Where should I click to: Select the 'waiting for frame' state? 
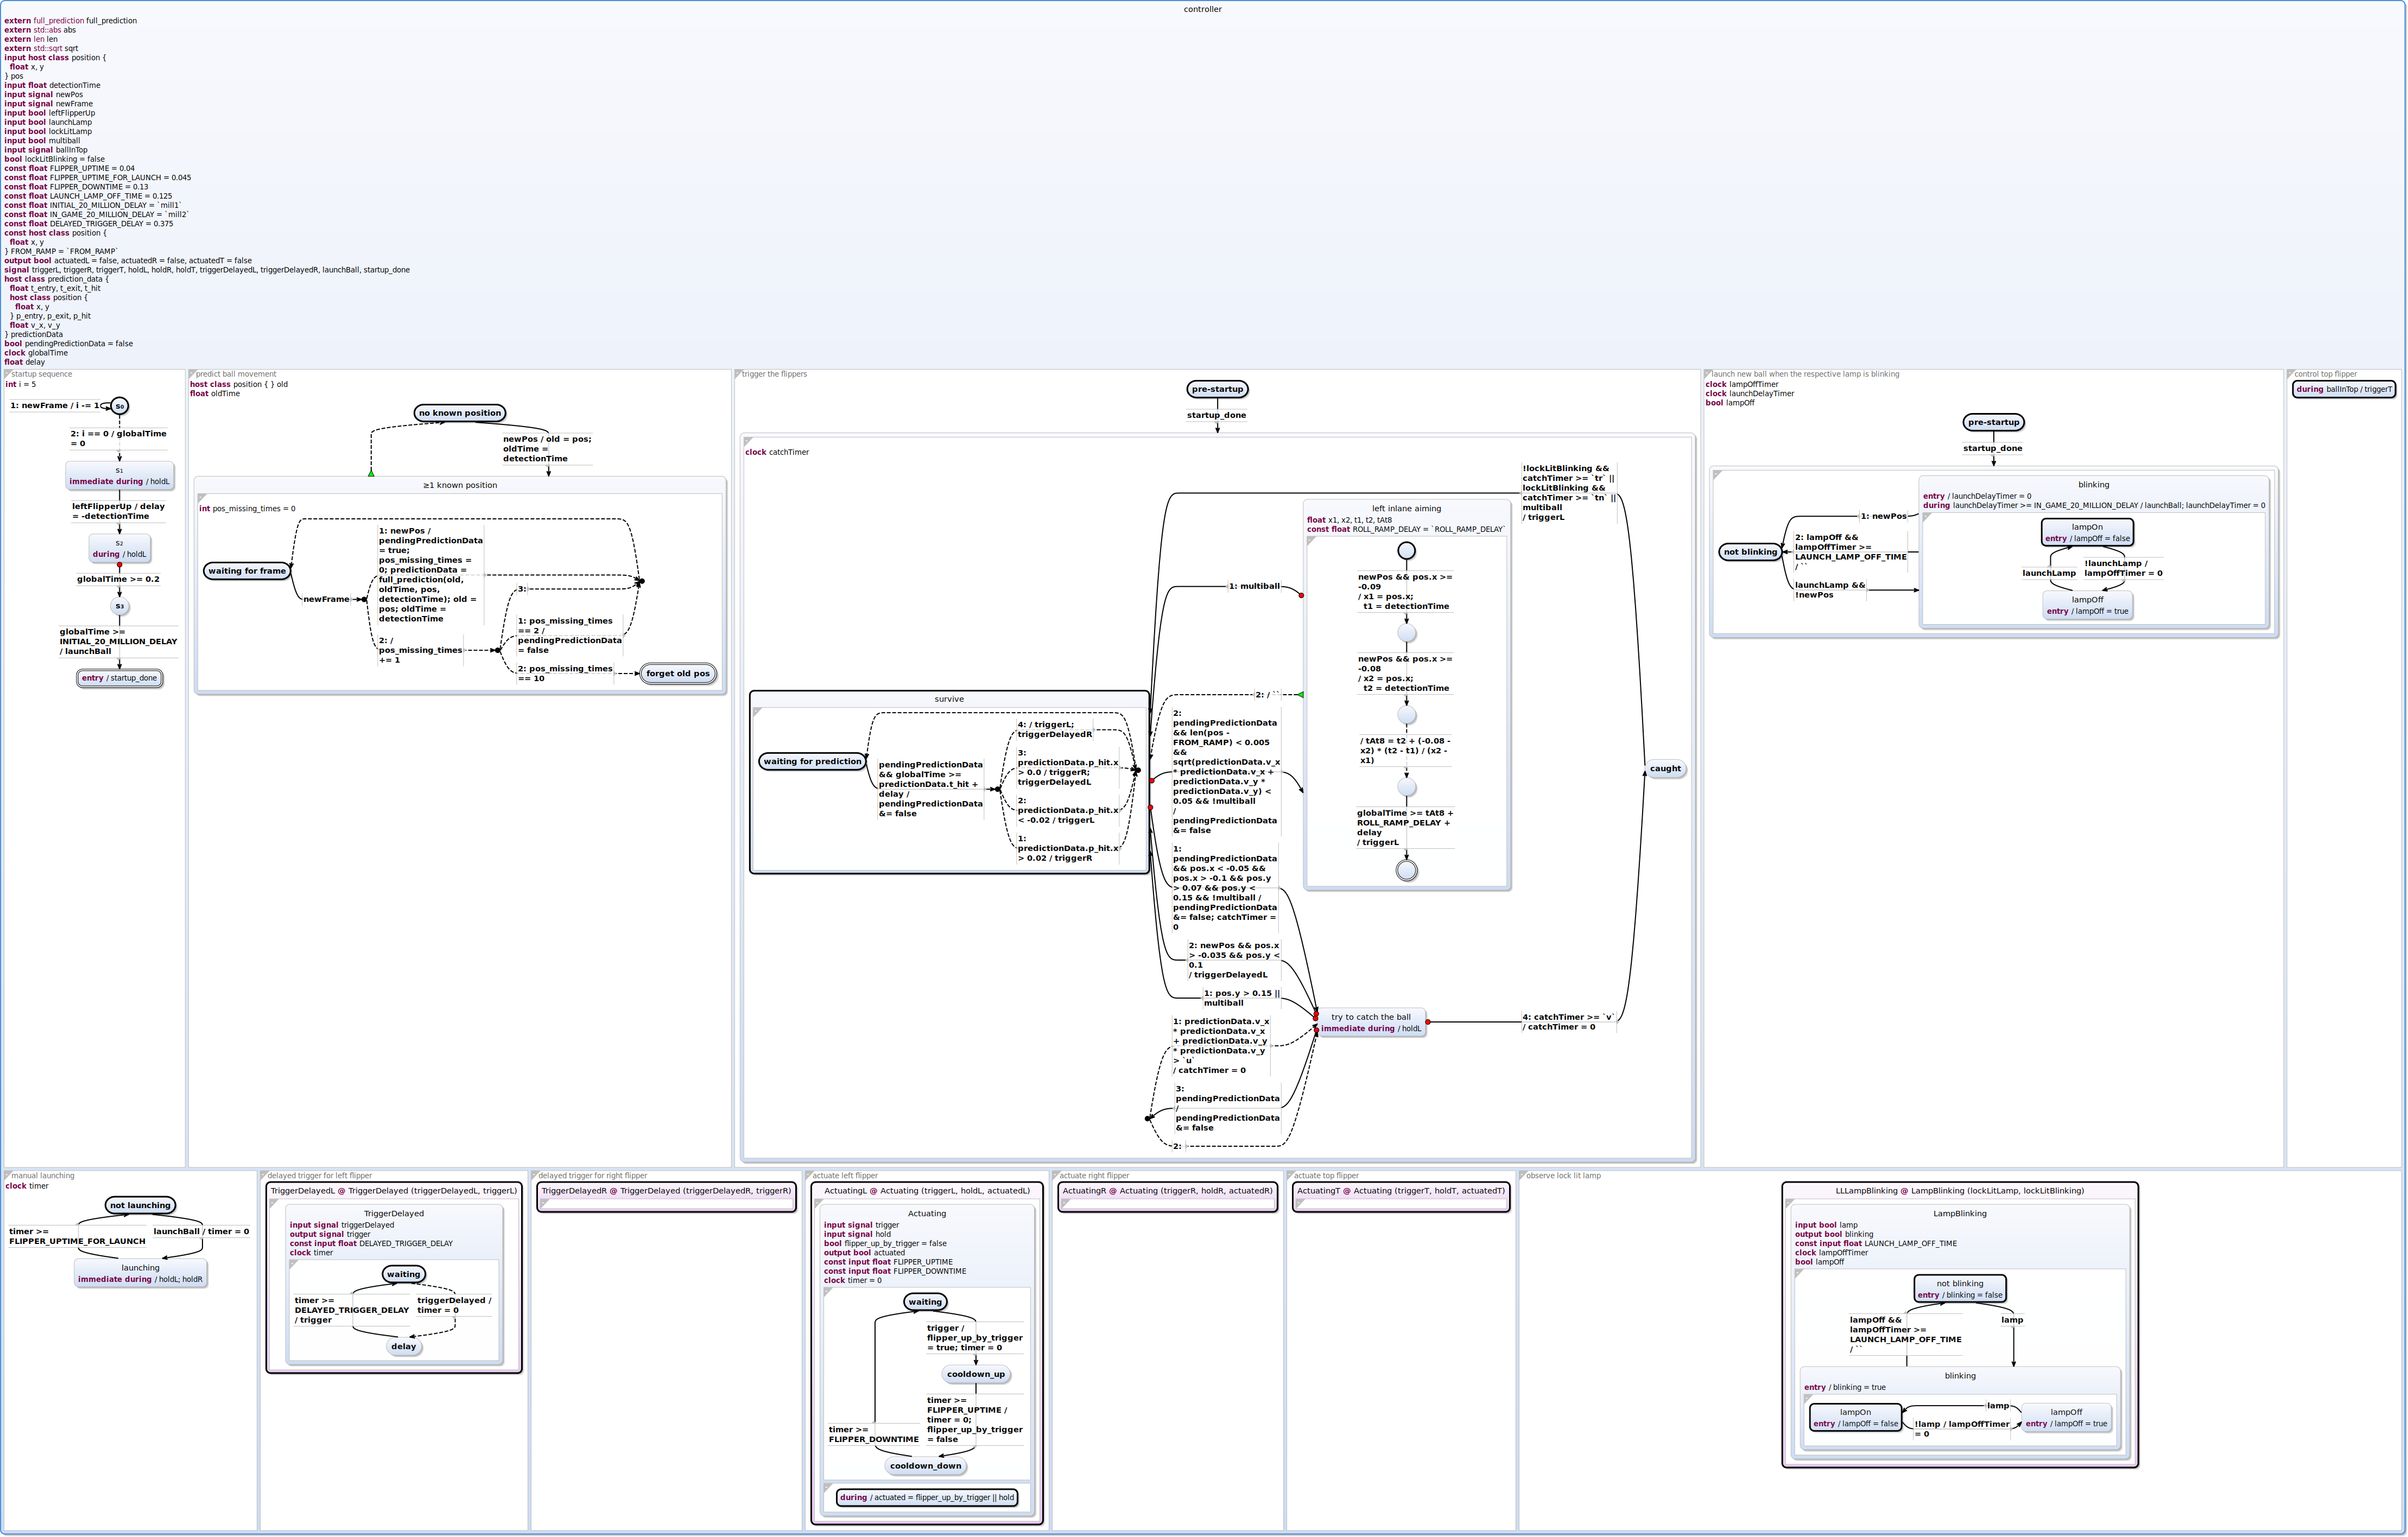coord(247,571)
